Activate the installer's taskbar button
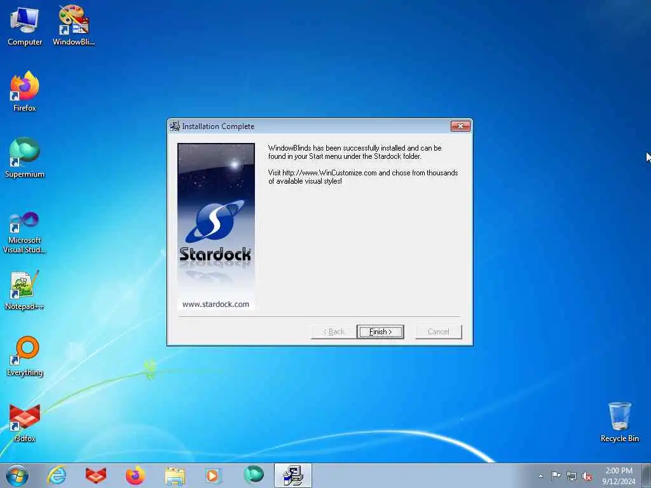Viewport: 651px width, 488px height. (x=292, y=475)
